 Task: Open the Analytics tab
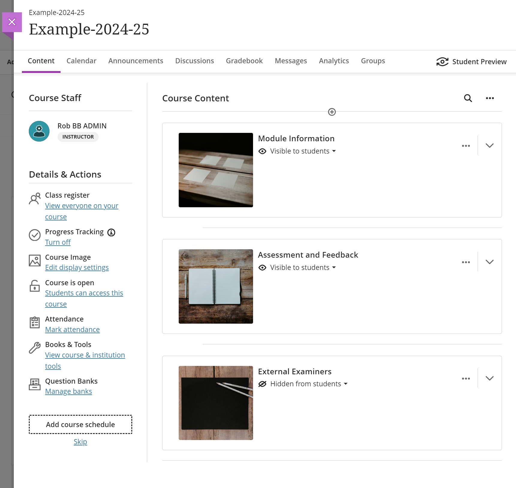(334, 61)
